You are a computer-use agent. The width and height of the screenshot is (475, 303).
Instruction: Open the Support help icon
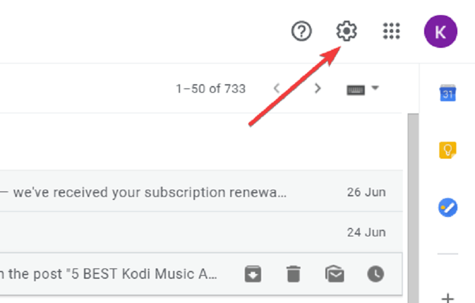[302, 31]
